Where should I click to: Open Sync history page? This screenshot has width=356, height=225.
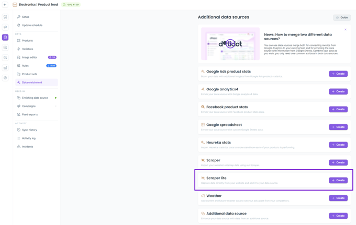pyautogui.click(x=29, y=130)
